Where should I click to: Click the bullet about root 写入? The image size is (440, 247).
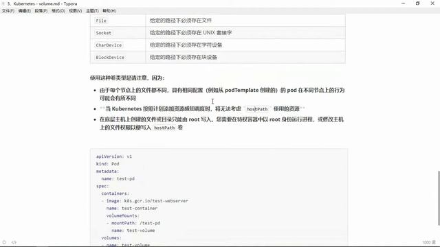[x=221, y=123]
